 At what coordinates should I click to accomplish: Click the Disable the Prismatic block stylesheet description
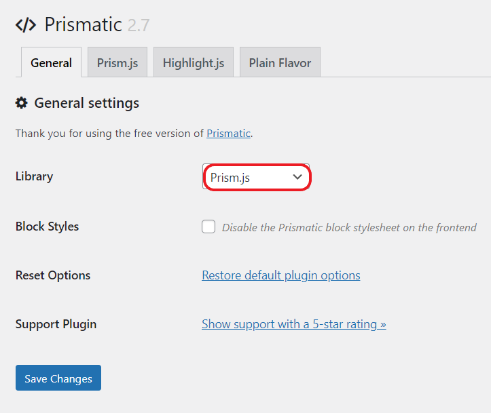(349, 228)
